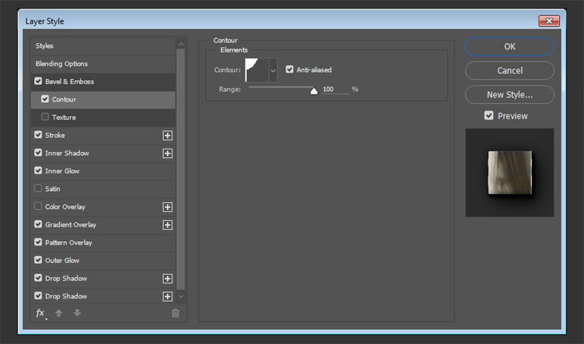The image size is (584, 344).
Task: Click the add icon next to Stroke
Action: pos(168,136)
